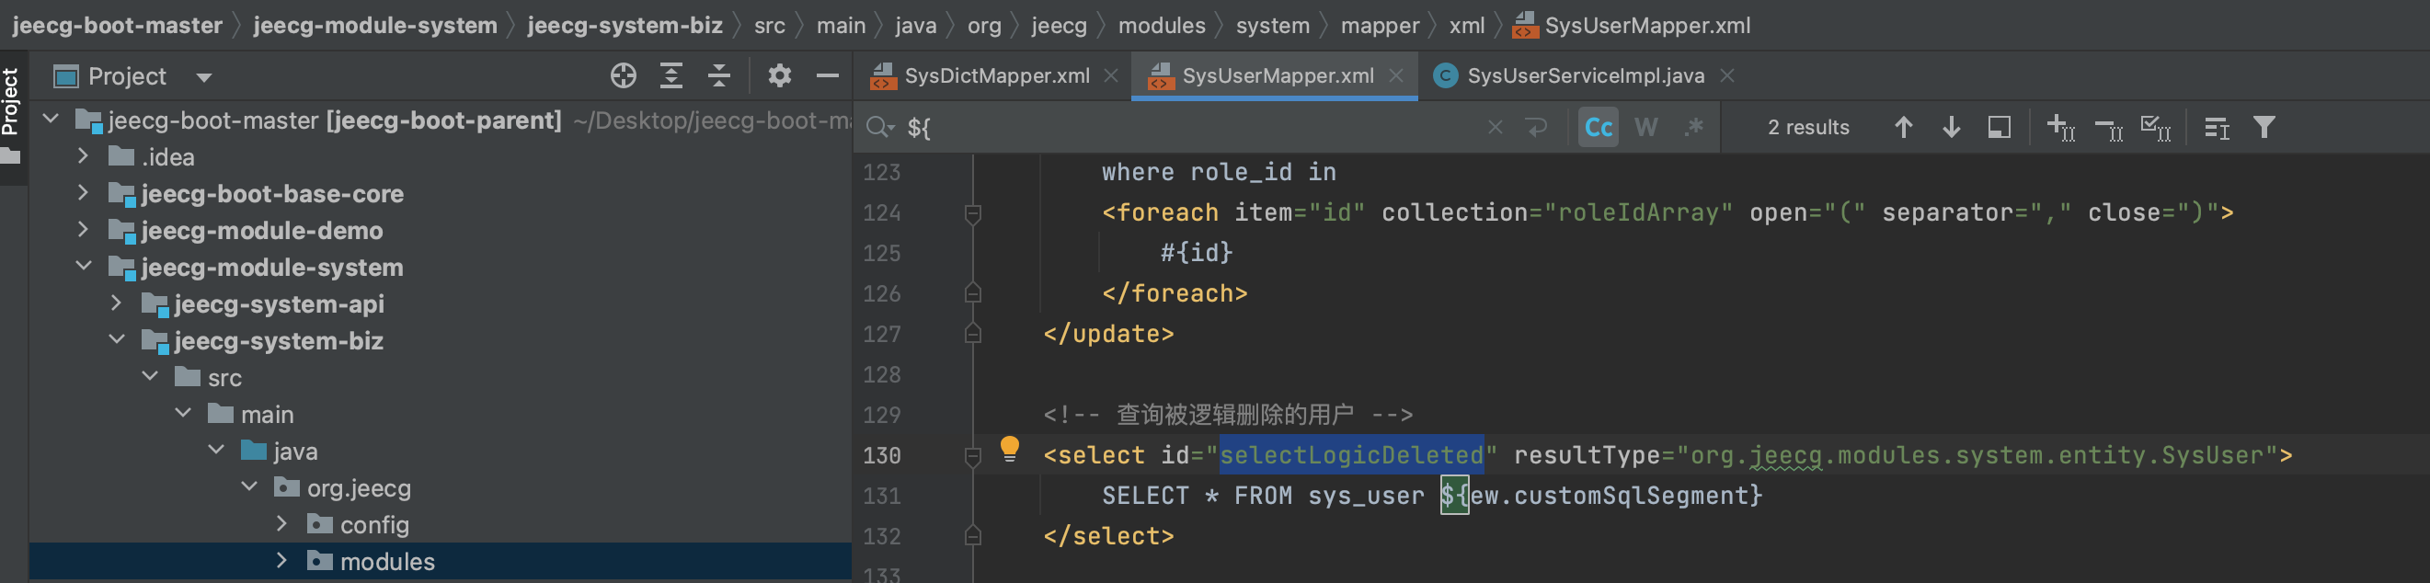This screenshot has width=2430, height=583.
Task: Collapse the src folder
Action: pyautogui.click(x=150, y=376)
